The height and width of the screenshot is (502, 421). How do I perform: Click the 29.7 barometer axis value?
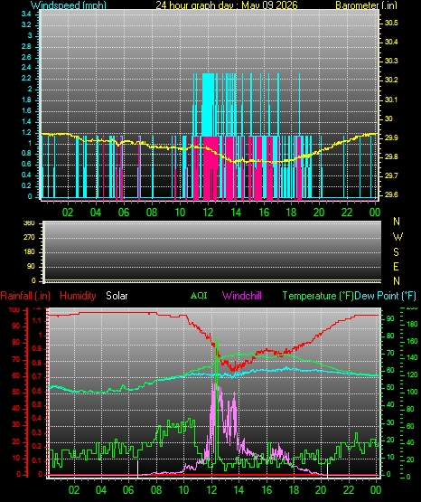tap(391, 175)
